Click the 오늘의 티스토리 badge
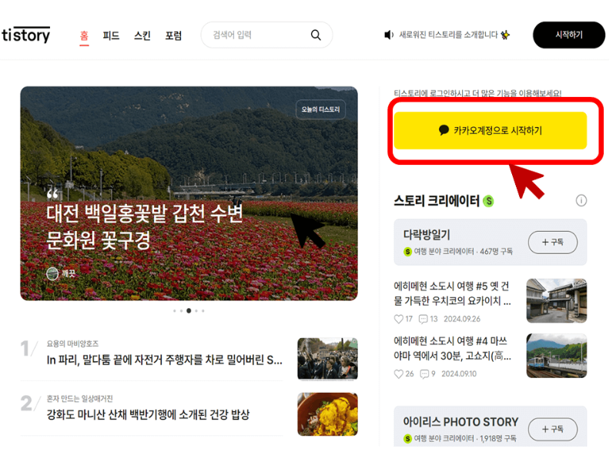 coord(320,109)
